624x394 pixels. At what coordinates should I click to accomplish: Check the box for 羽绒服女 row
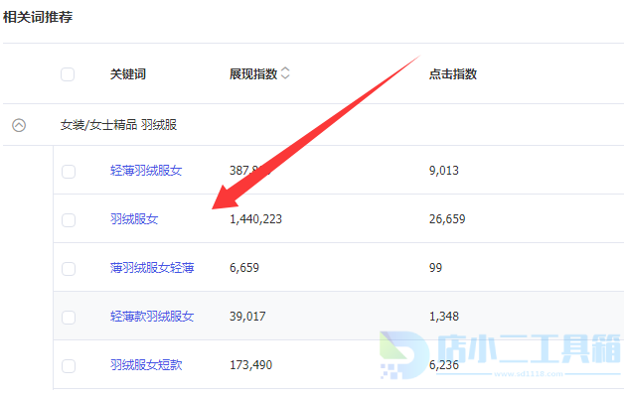click(x=69, y=220)
